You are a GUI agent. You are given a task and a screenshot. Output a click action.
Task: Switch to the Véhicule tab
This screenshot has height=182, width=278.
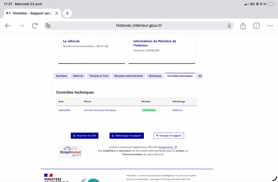[x=78, y=76]
